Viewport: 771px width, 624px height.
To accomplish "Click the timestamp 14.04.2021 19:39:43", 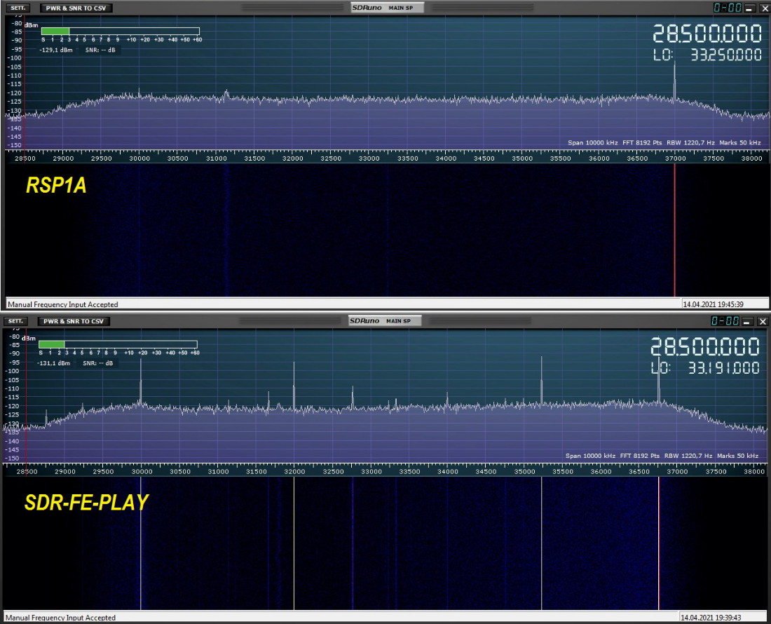I will coord(711,618).
